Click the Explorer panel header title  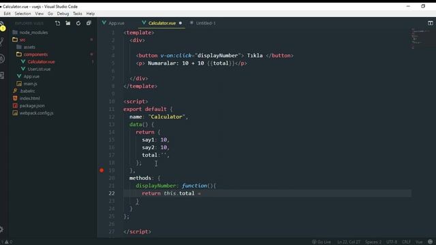pyautogui.click(x=29, y=23)
